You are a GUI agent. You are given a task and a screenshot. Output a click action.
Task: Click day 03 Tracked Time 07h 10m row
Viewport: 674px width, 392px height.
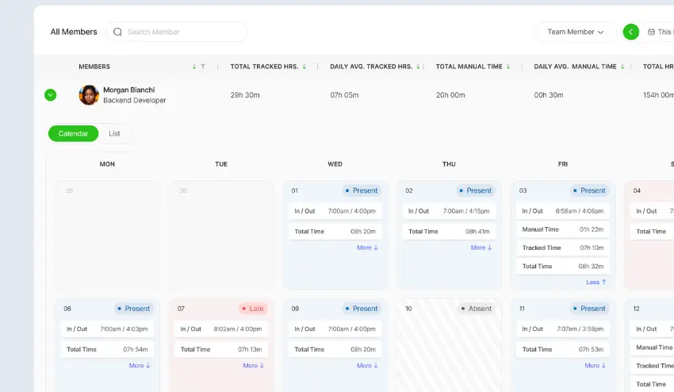point(563,248)
